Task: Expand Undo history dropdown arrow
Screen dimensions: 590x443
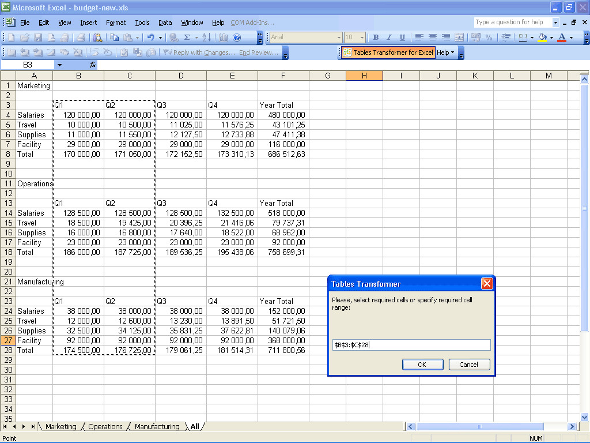Action: (x=160, y=37)
